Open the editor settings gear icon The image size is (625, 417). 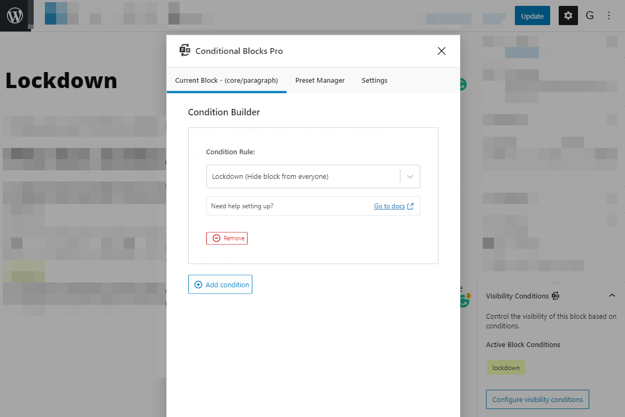click(x=568, y=15)
